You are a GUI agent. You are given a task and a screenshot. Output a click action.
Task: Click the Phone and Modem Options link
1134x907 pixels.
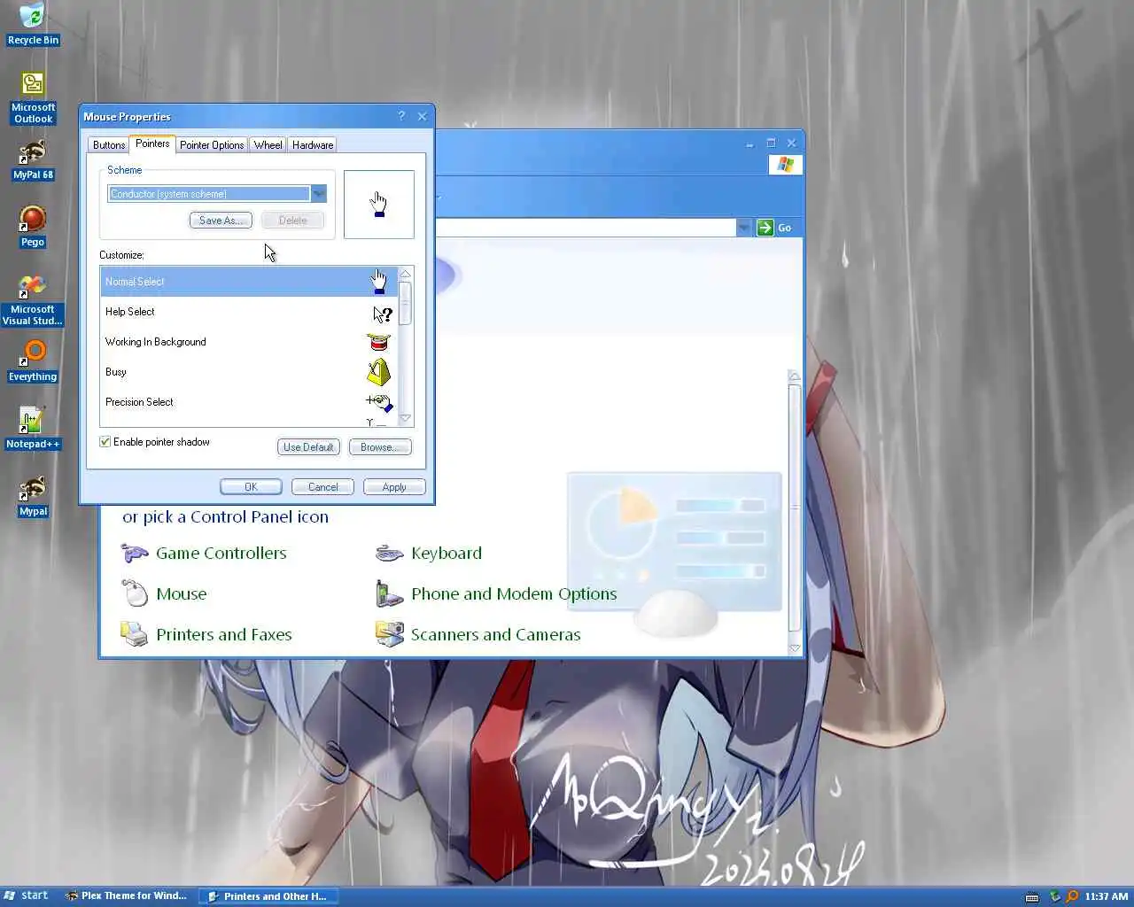(514, 594)
